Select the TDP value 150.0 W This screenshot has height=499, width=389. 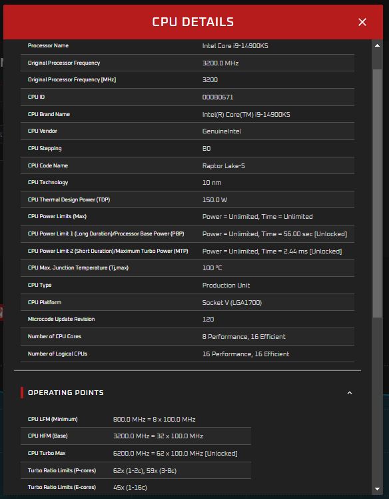tap(214, 200)
